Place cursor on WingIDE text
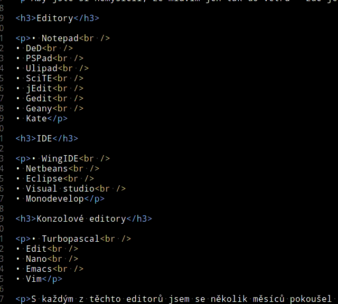 click(x=60, y=158)
